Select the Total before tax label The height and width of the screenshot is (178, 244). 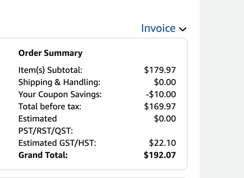click(x=50, y=107)
